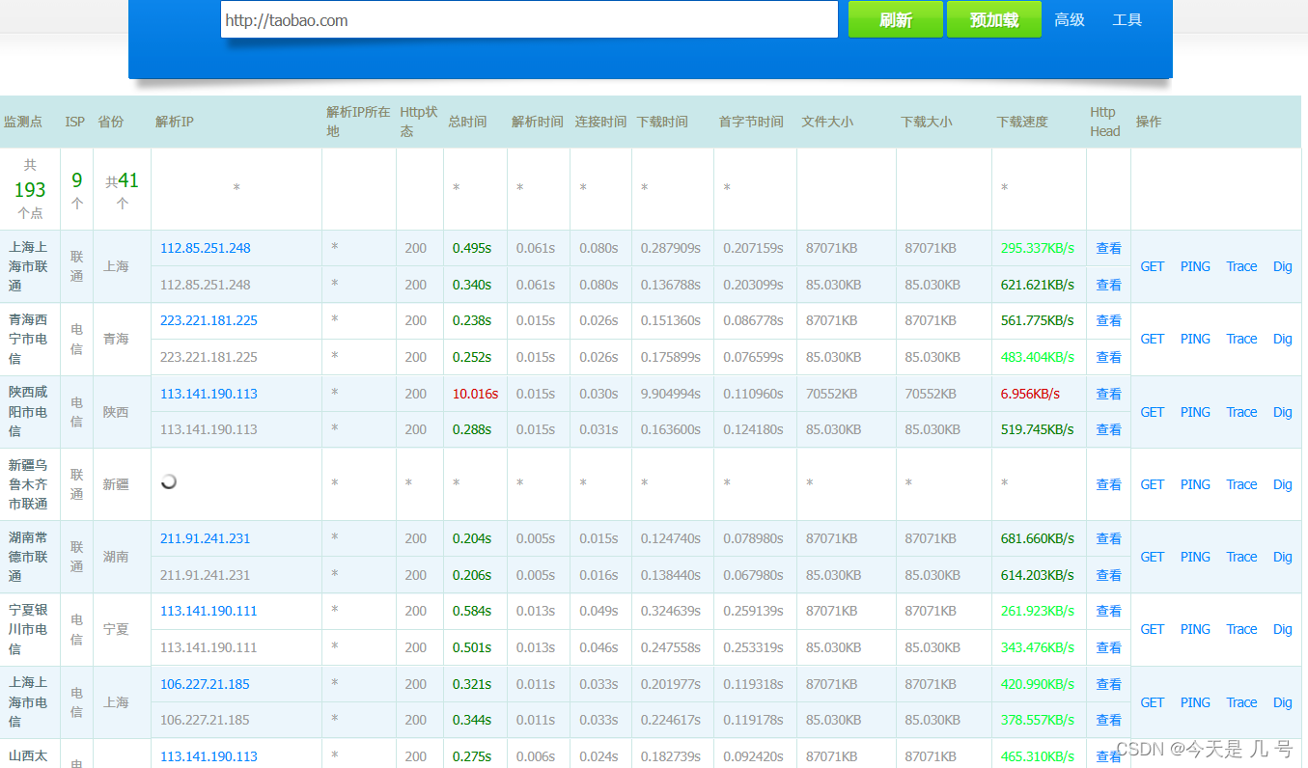The width and height of the screenshot is (1308, 768).
Task: Click 查看 head link in 420.990KB/s row
Action: click(x=1108, y=684)
